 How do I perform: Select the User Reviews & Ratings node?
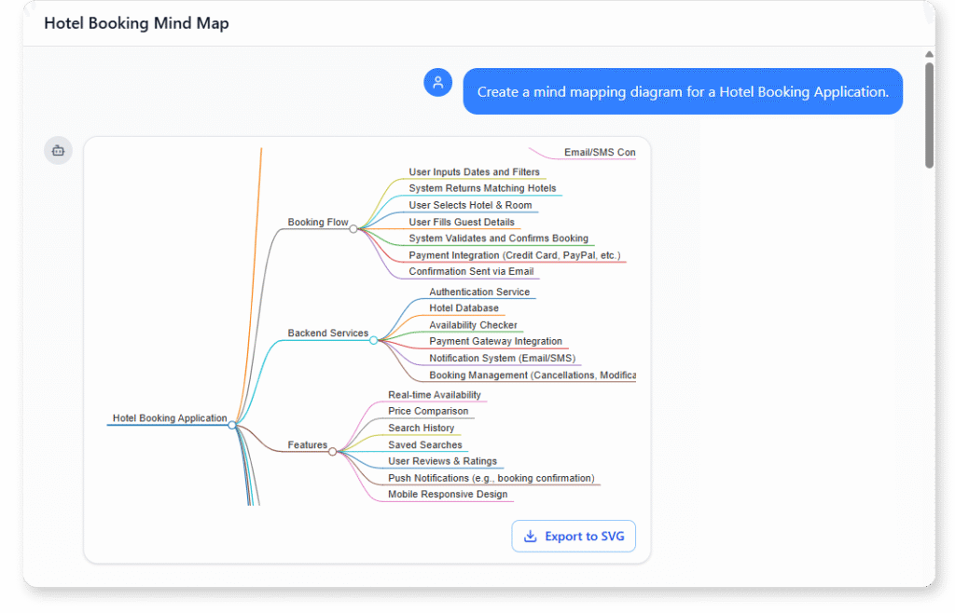(x=444, y=460)
